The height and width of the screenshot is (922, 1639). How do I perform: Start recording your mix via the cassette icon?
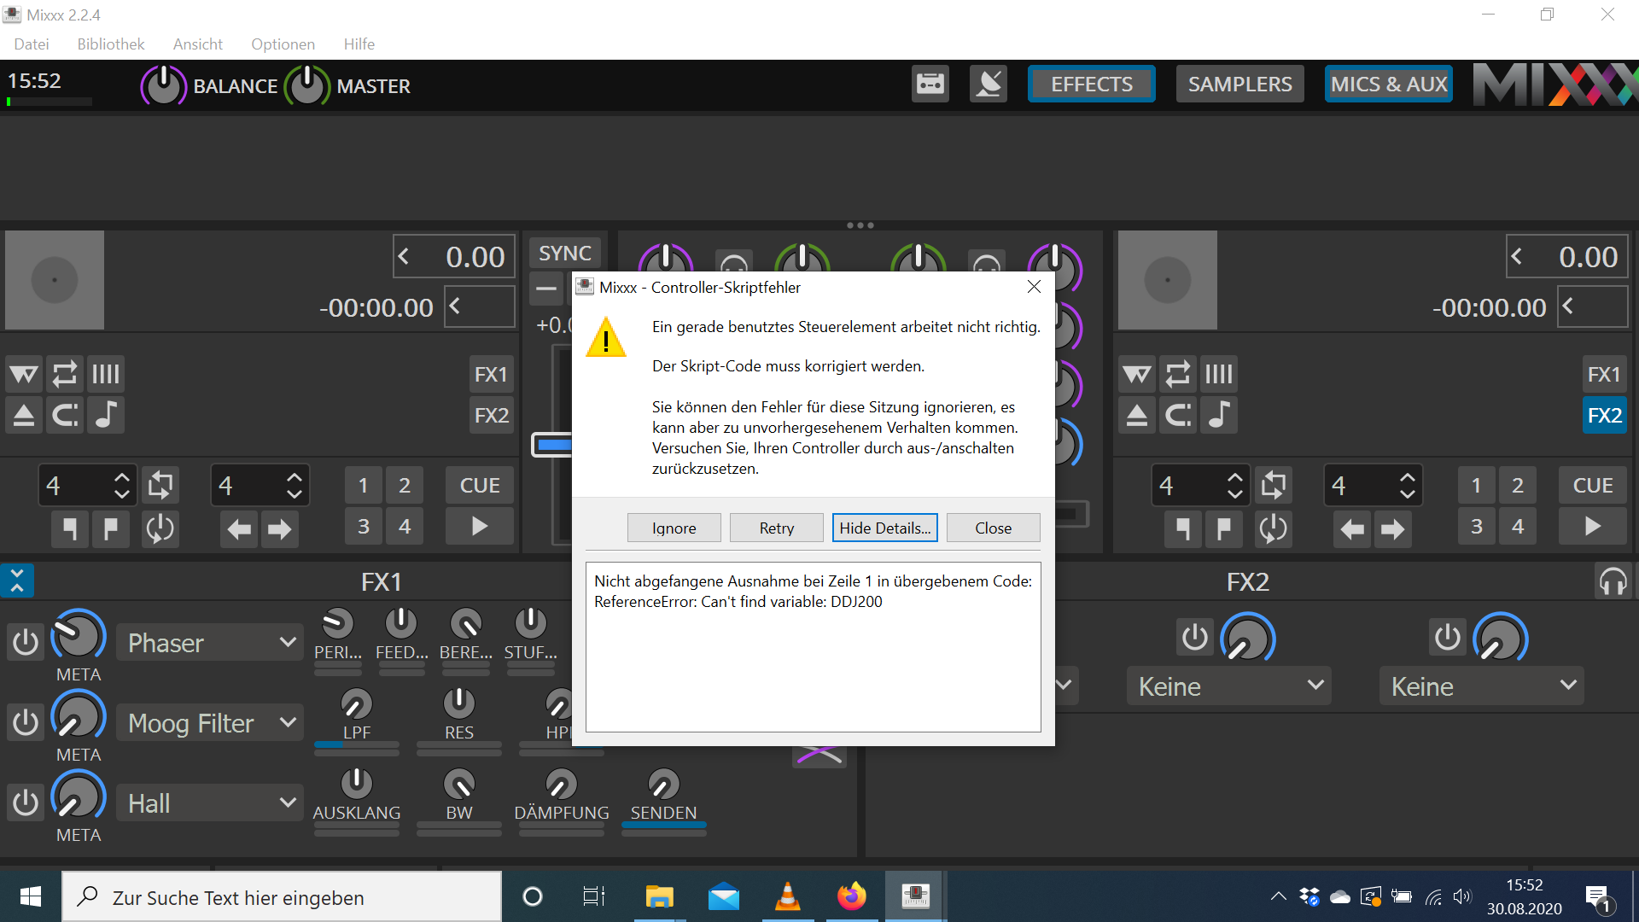coord(930,84)
